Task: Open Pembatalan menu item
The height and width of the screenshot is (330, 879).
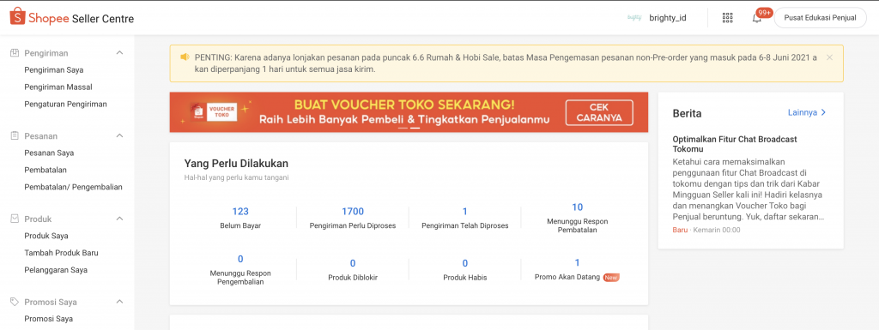Action: [x=46, y=170]
